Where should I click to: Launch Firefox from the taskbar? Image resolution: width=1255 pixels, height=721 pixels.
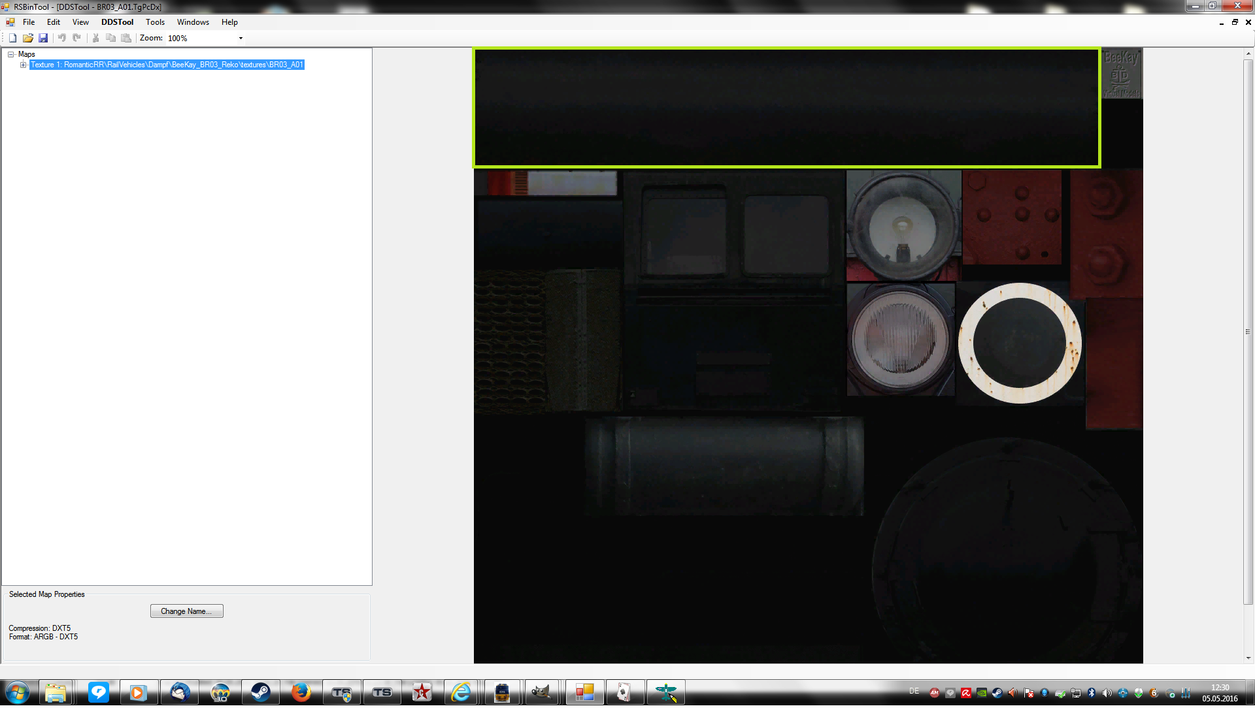301,692
